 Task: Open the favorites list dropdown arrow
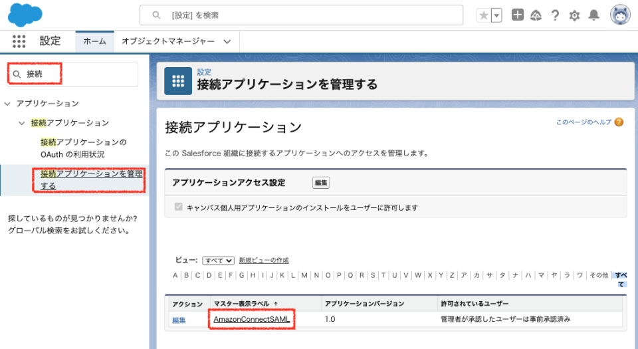tap(496, 15)
